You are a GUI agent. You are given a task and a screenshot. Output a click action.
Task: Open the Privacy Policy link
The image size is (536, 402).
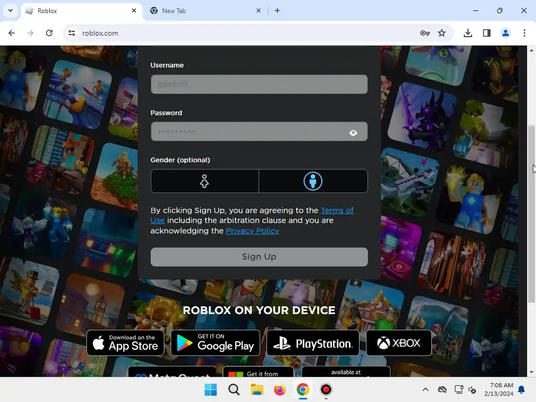click(252, 231)
